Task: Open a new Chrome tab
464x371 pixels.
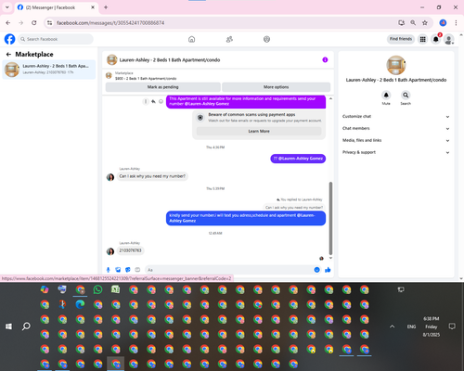Action: tap(106, 7)
